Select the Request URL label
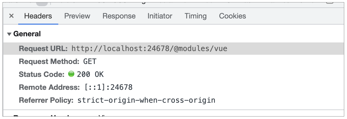The width and height of the screenshot is (347, 119). [43, 49]
